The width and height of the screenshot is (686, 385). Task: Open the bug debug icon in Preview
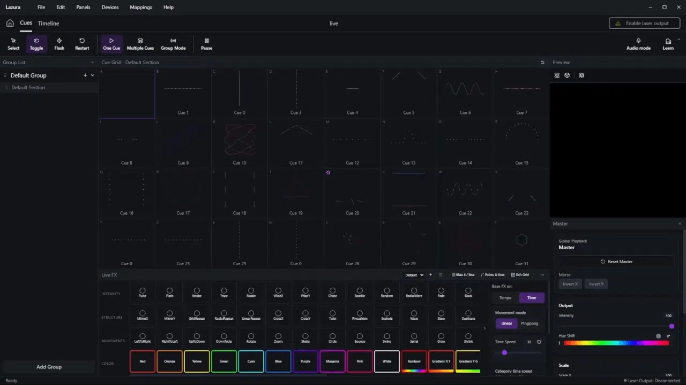(581, 75)
